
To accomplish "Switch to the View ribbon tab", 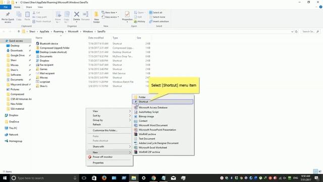I will (x=40, y=7).
